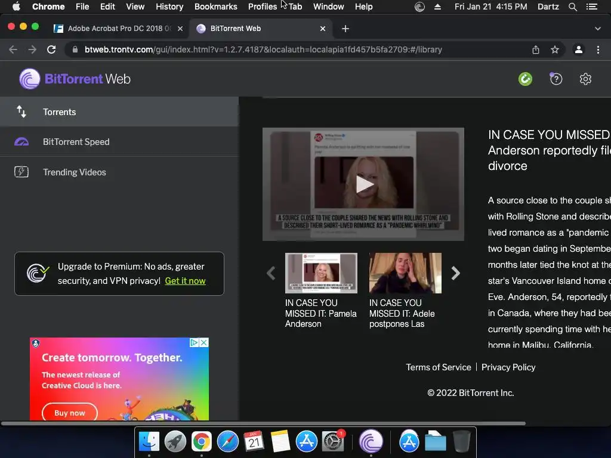Follow the Get it now premium link
Image resolution: width=611 pixels, height=458 pixels.
pyautogui.click(x=185, y=281)
